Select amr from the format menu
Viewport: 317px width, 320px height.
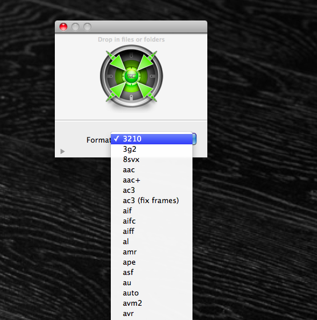[151, 252]
